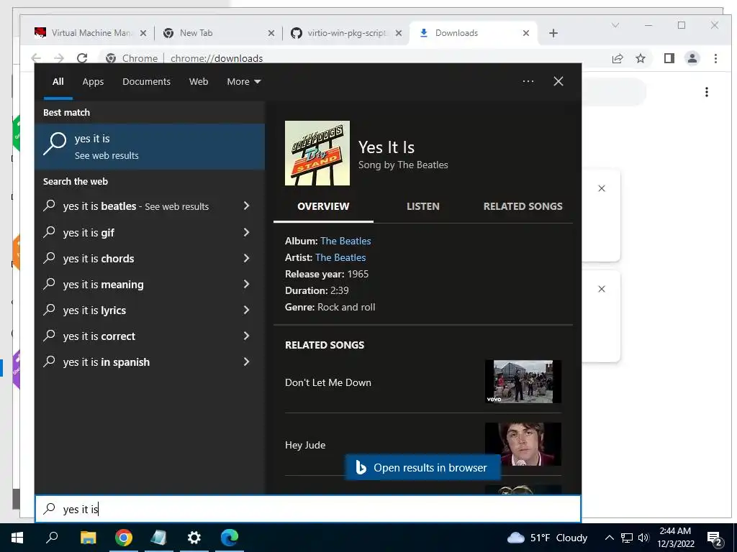Viewport: 737px width, 552px height.
Task: Select best match 'yes it is' web results
Action: (150, 147)
